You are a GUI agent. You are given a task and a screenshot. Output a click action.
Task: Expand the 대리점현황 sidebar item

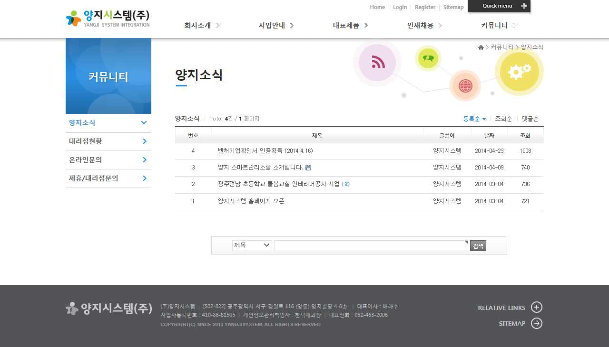(x=108, y=141)
